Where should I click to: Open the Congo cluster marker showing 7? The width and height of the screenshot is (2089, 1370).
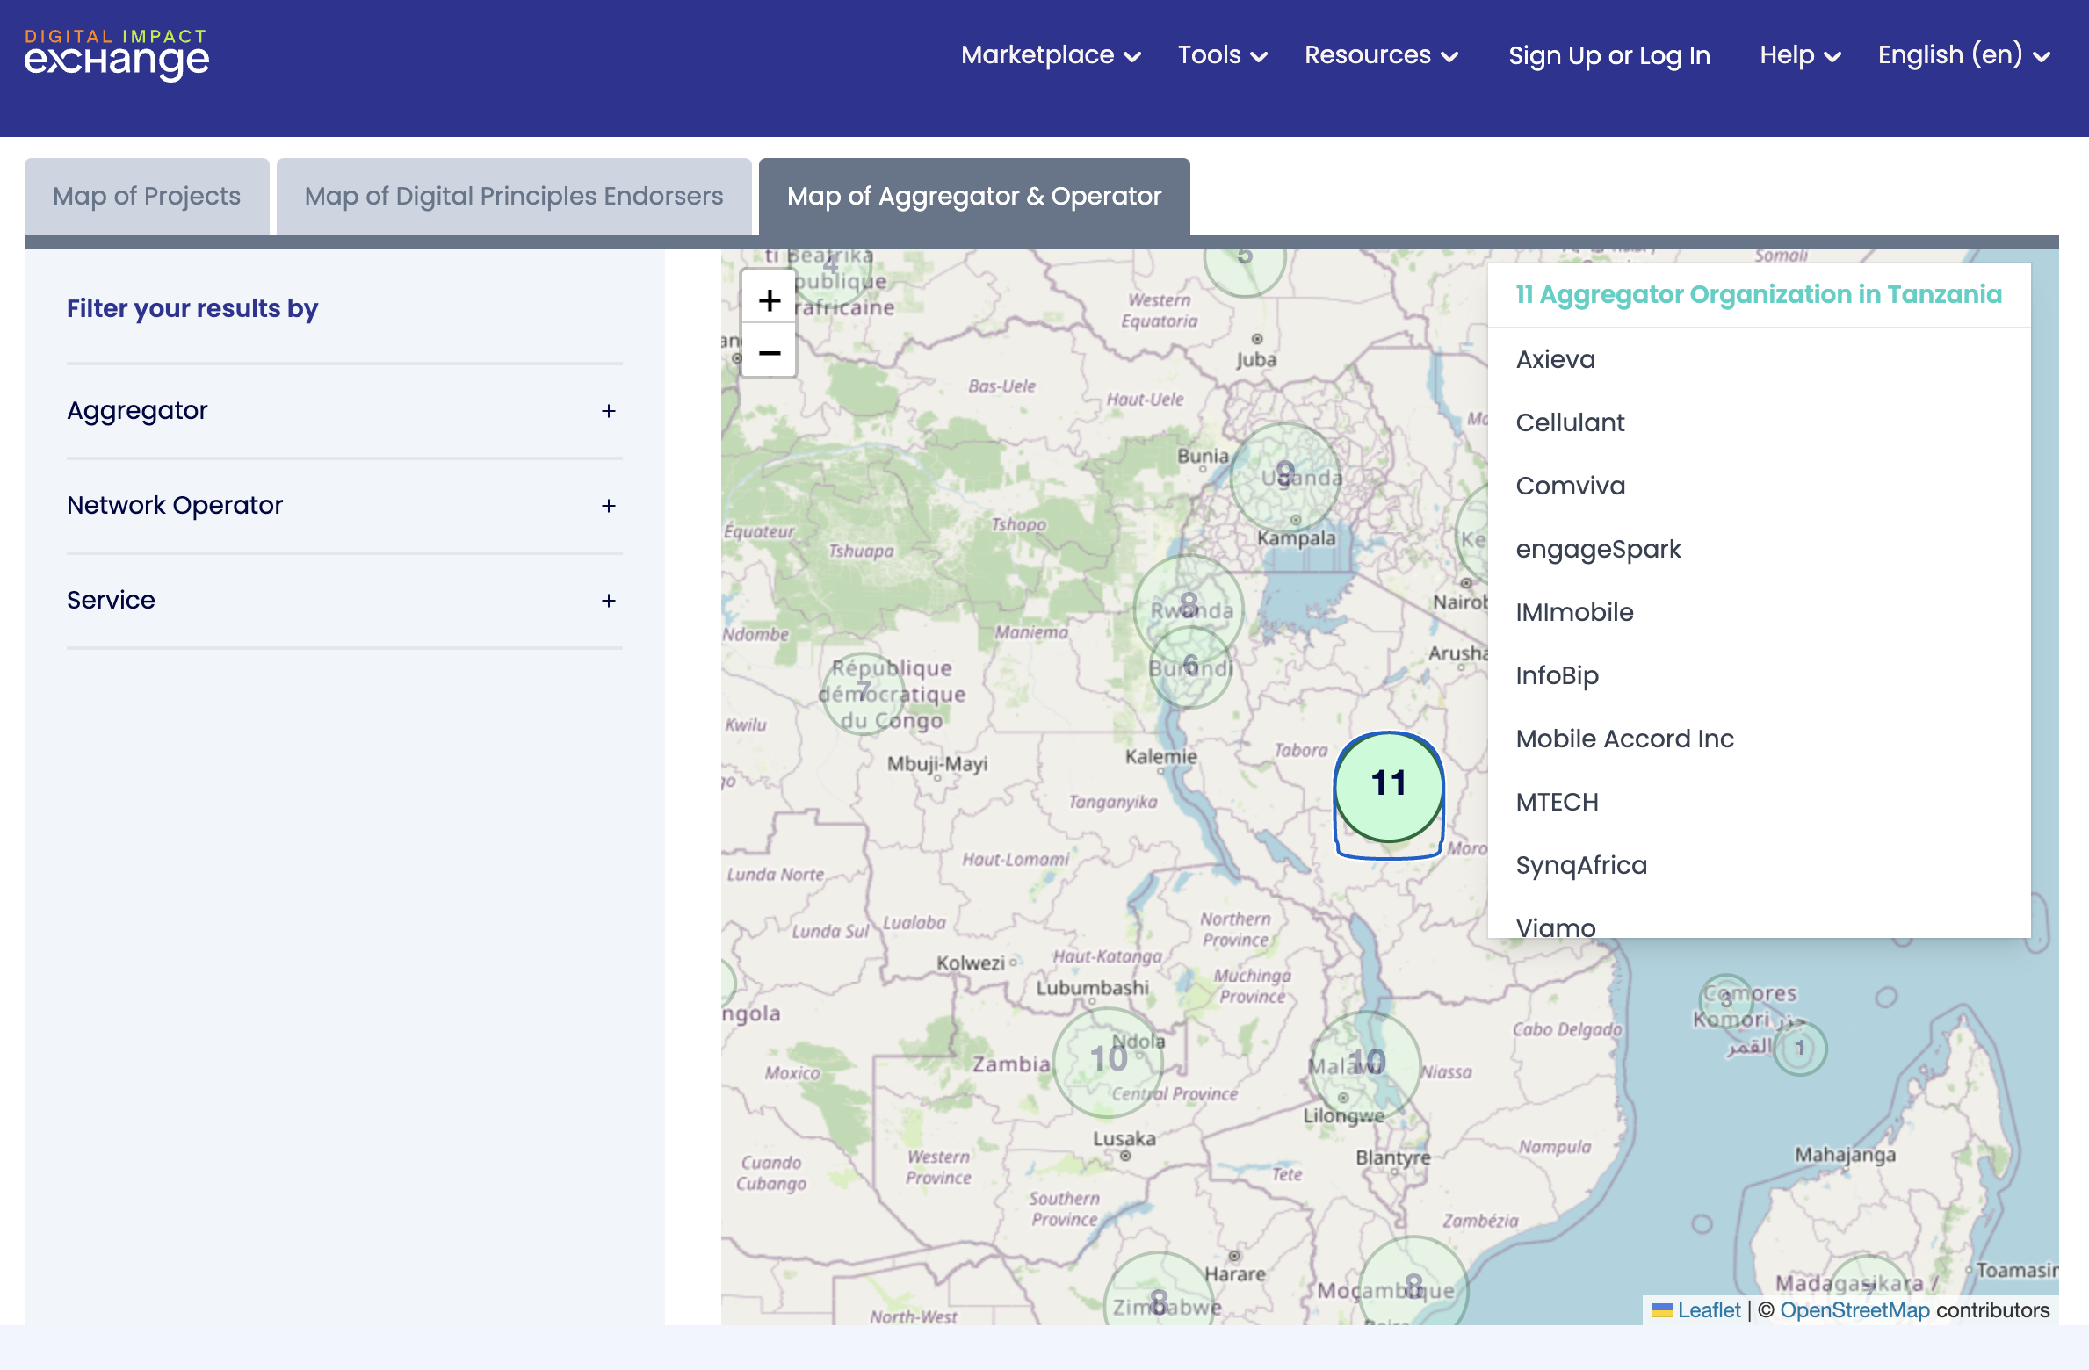click(864, 693)
